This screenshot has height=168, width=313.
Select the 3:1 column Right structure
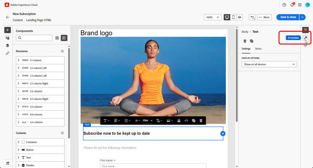(x=40, y=99)
